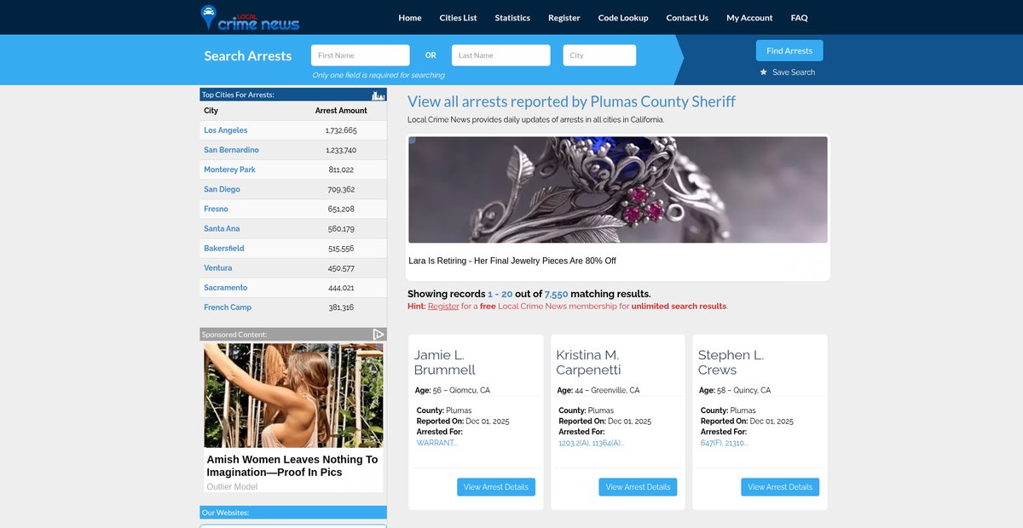
Task: Open San Diego city arrests
Action: pyautogui.click(x=222, y=189)
